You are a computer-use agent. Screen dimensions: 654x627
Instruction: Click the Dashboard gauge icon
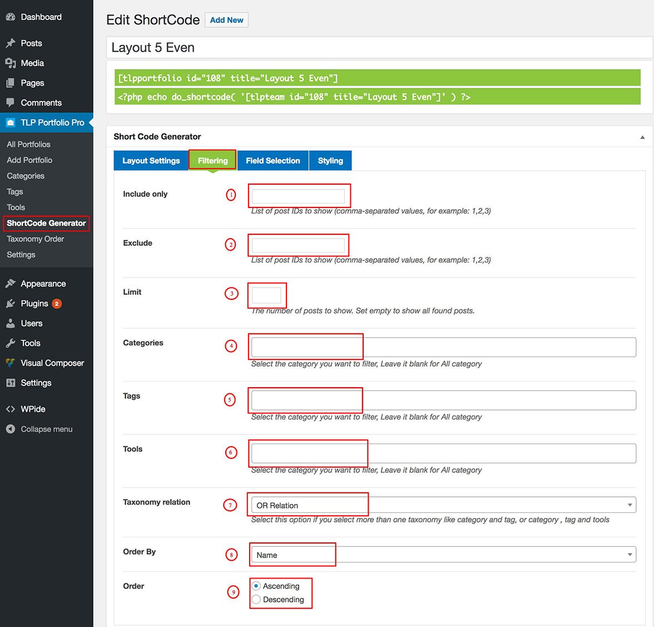[11, 17]
